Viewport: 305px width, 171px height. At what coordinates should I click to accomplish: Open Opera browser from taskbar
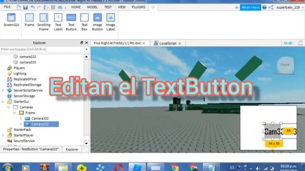119,168
